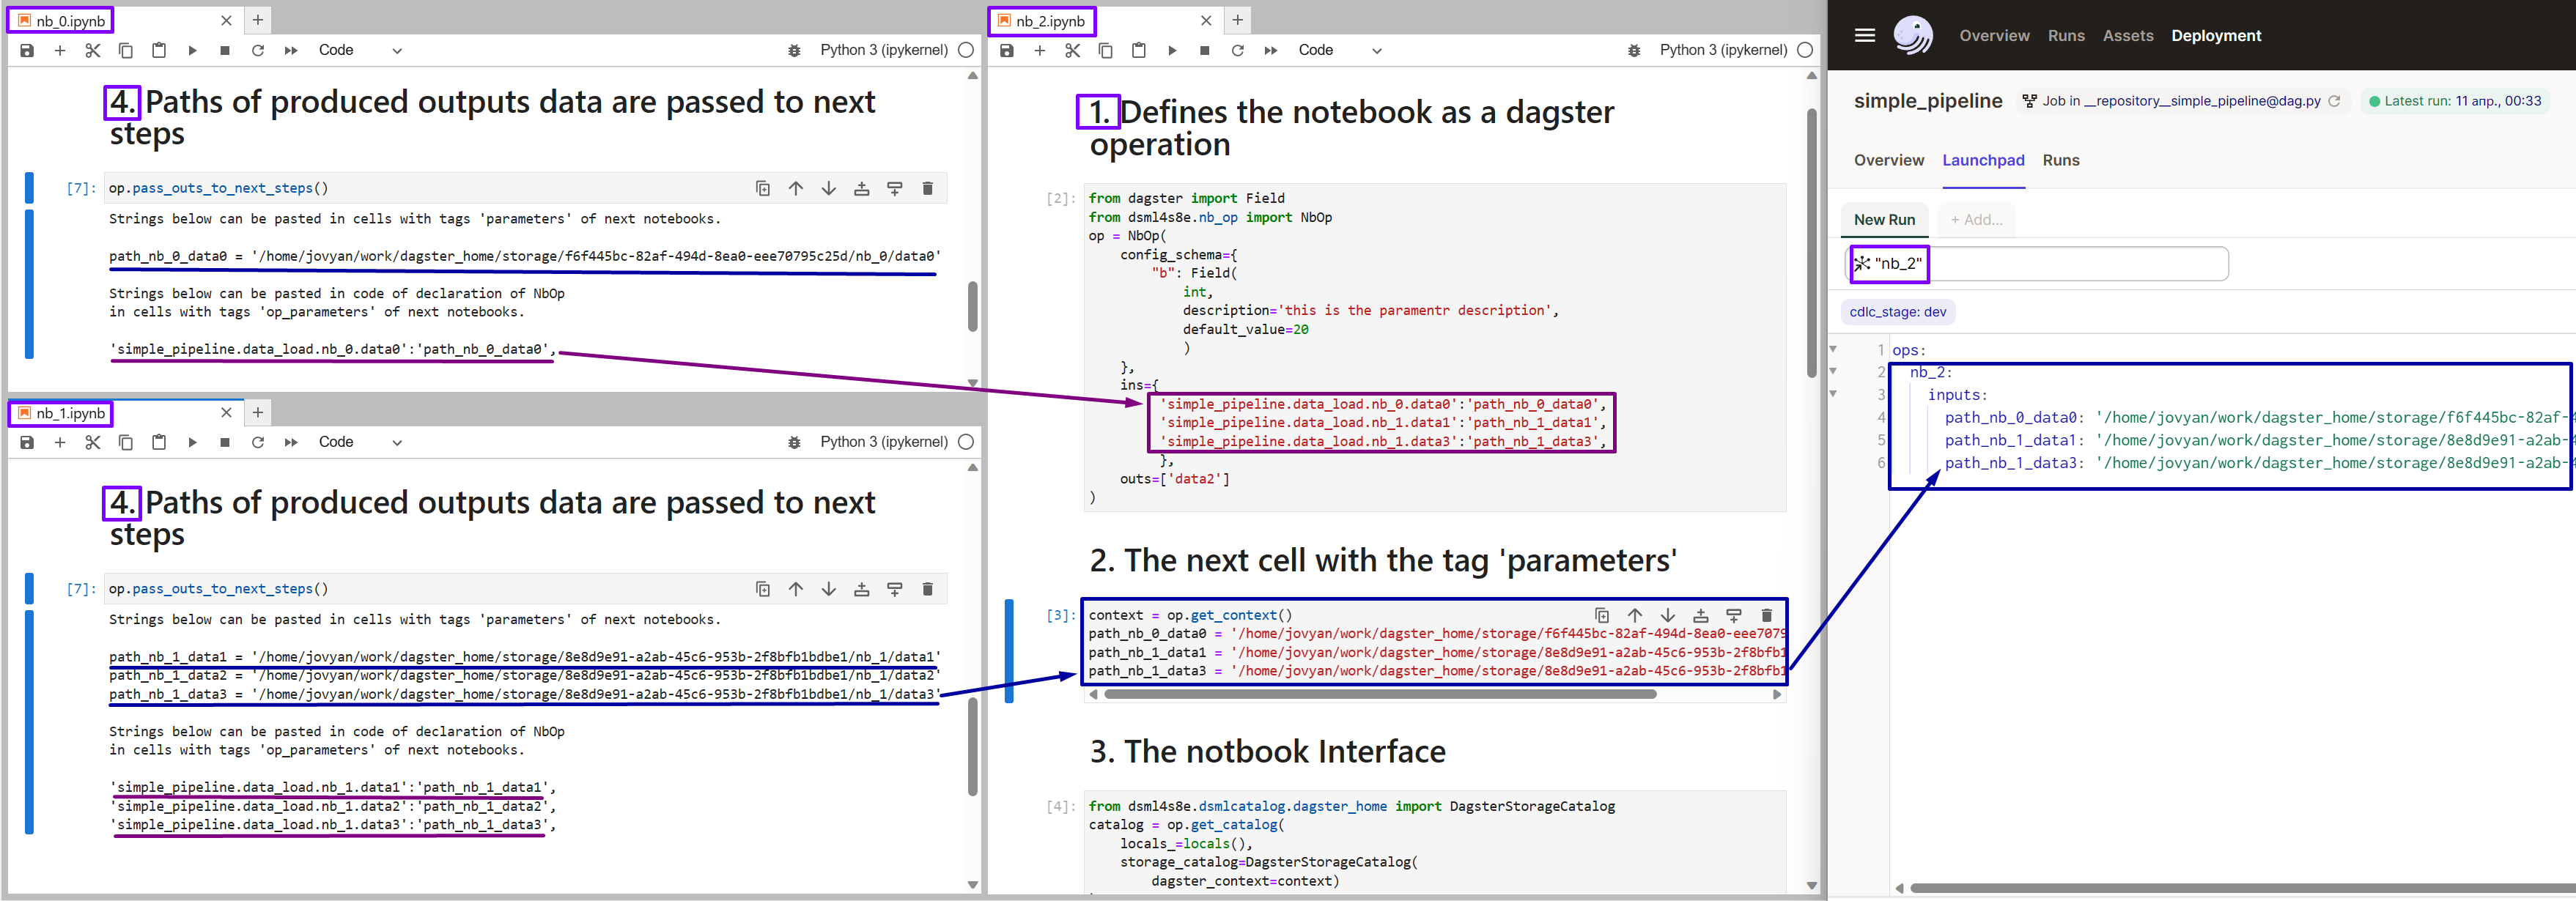
Task: Duplicate cell [7] in nb_0.ipynb
Action: point(763,188)
